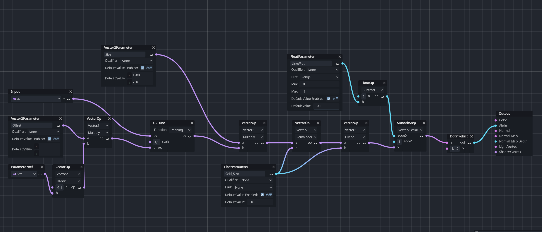The image size is (542, 232).
Task: Edit the FloatOp a value field
Action: (364, 96)
